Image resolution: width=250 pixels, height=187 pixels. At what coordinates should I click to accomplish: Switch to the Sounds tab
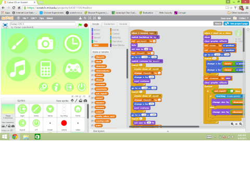[x=123, y=24]
